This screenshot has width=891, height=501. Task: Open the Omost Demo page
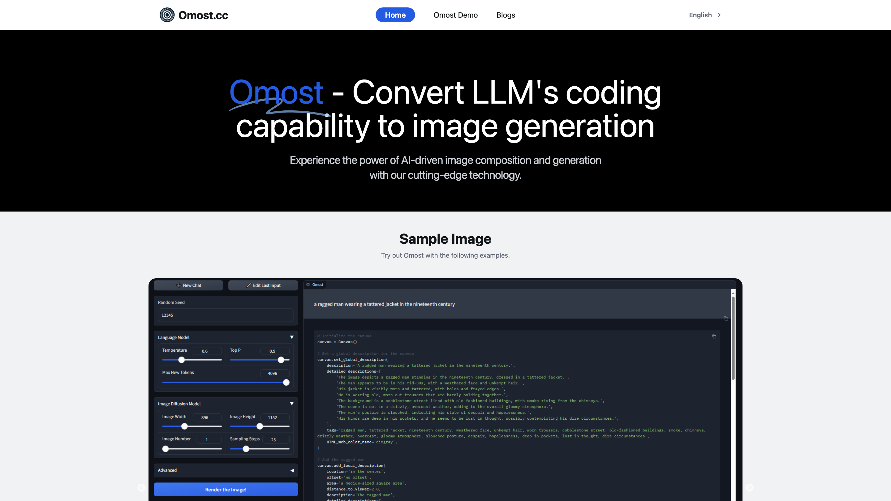(455, 15)
